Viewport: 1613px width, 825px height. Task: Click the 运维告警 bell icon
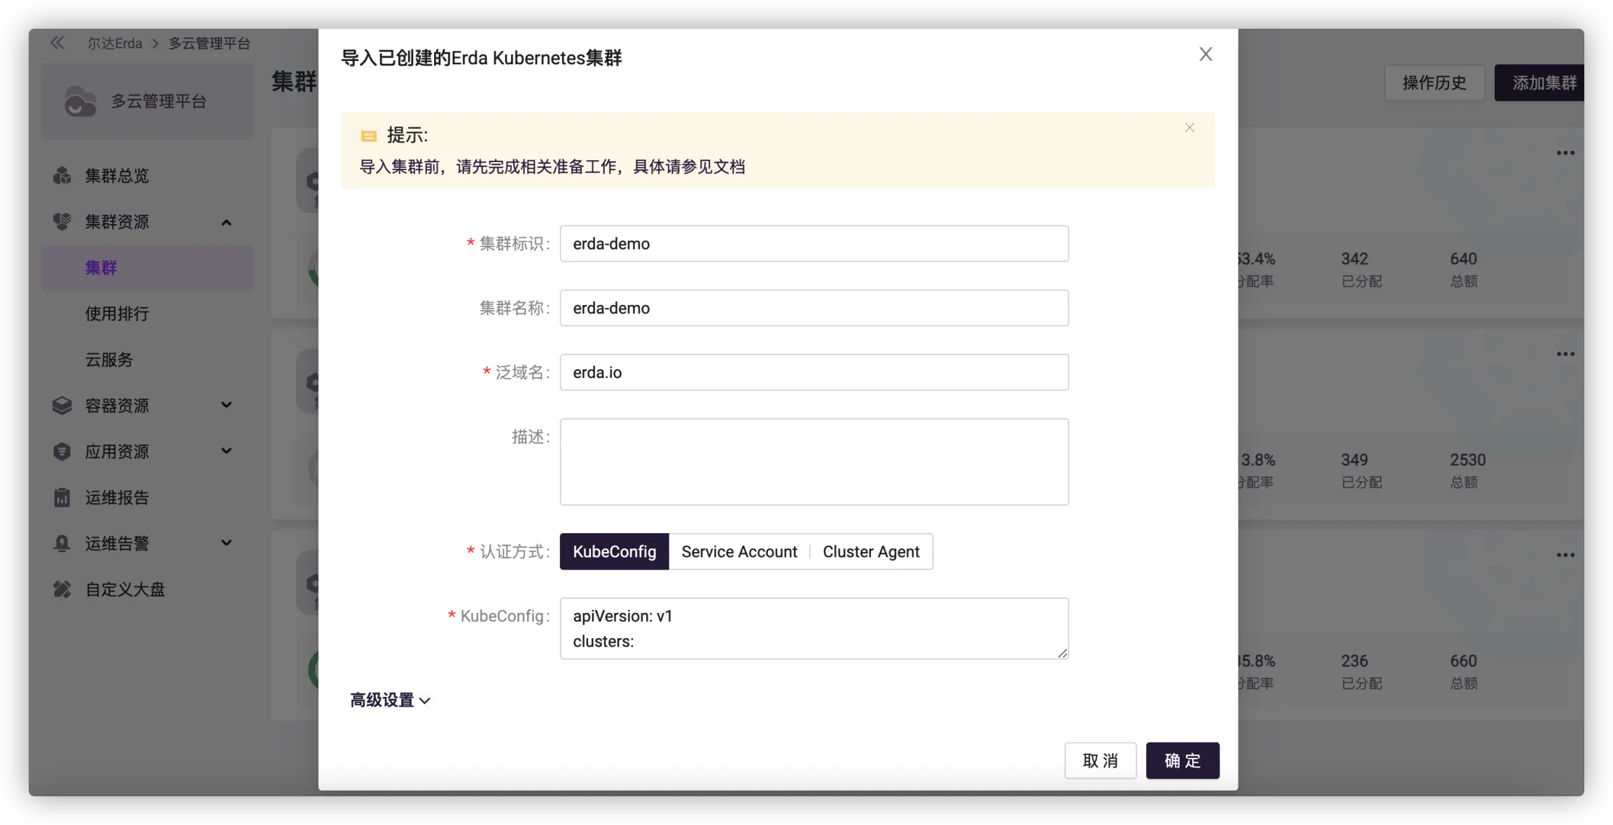(x=62, y=544)
